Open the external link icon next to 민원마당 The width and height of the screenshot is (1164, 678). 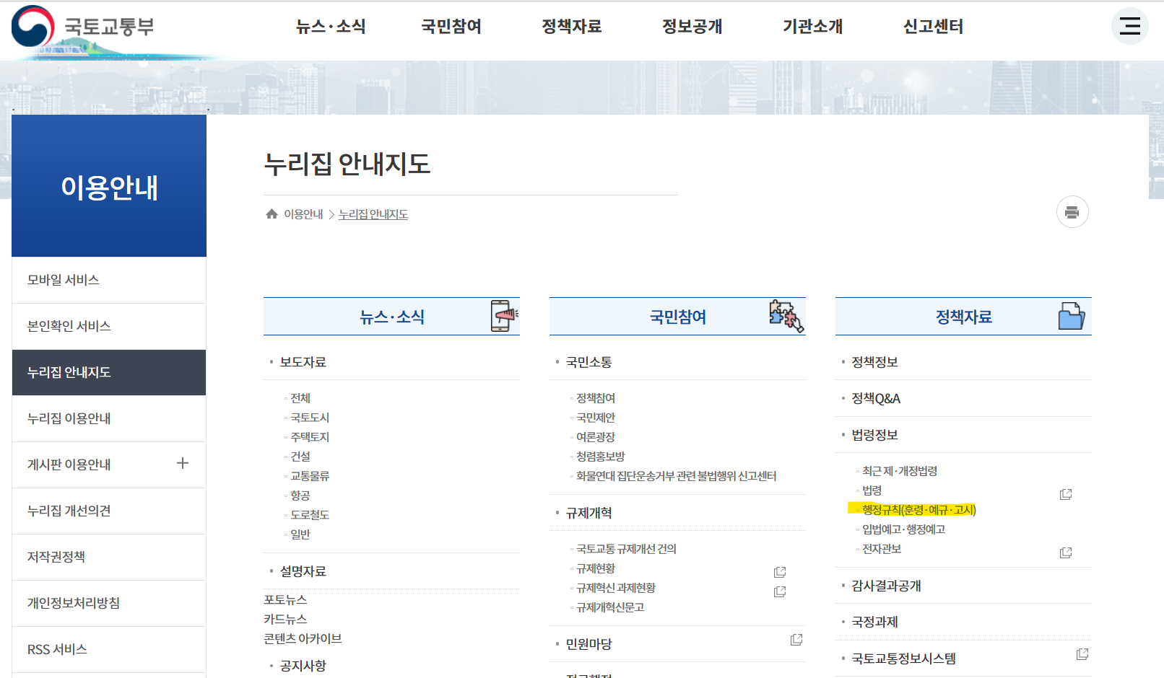[796, 640]
